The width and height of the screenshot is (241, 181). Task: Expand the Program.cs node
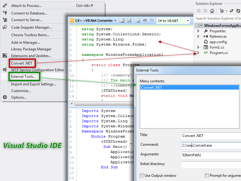(x=198, y=52)
